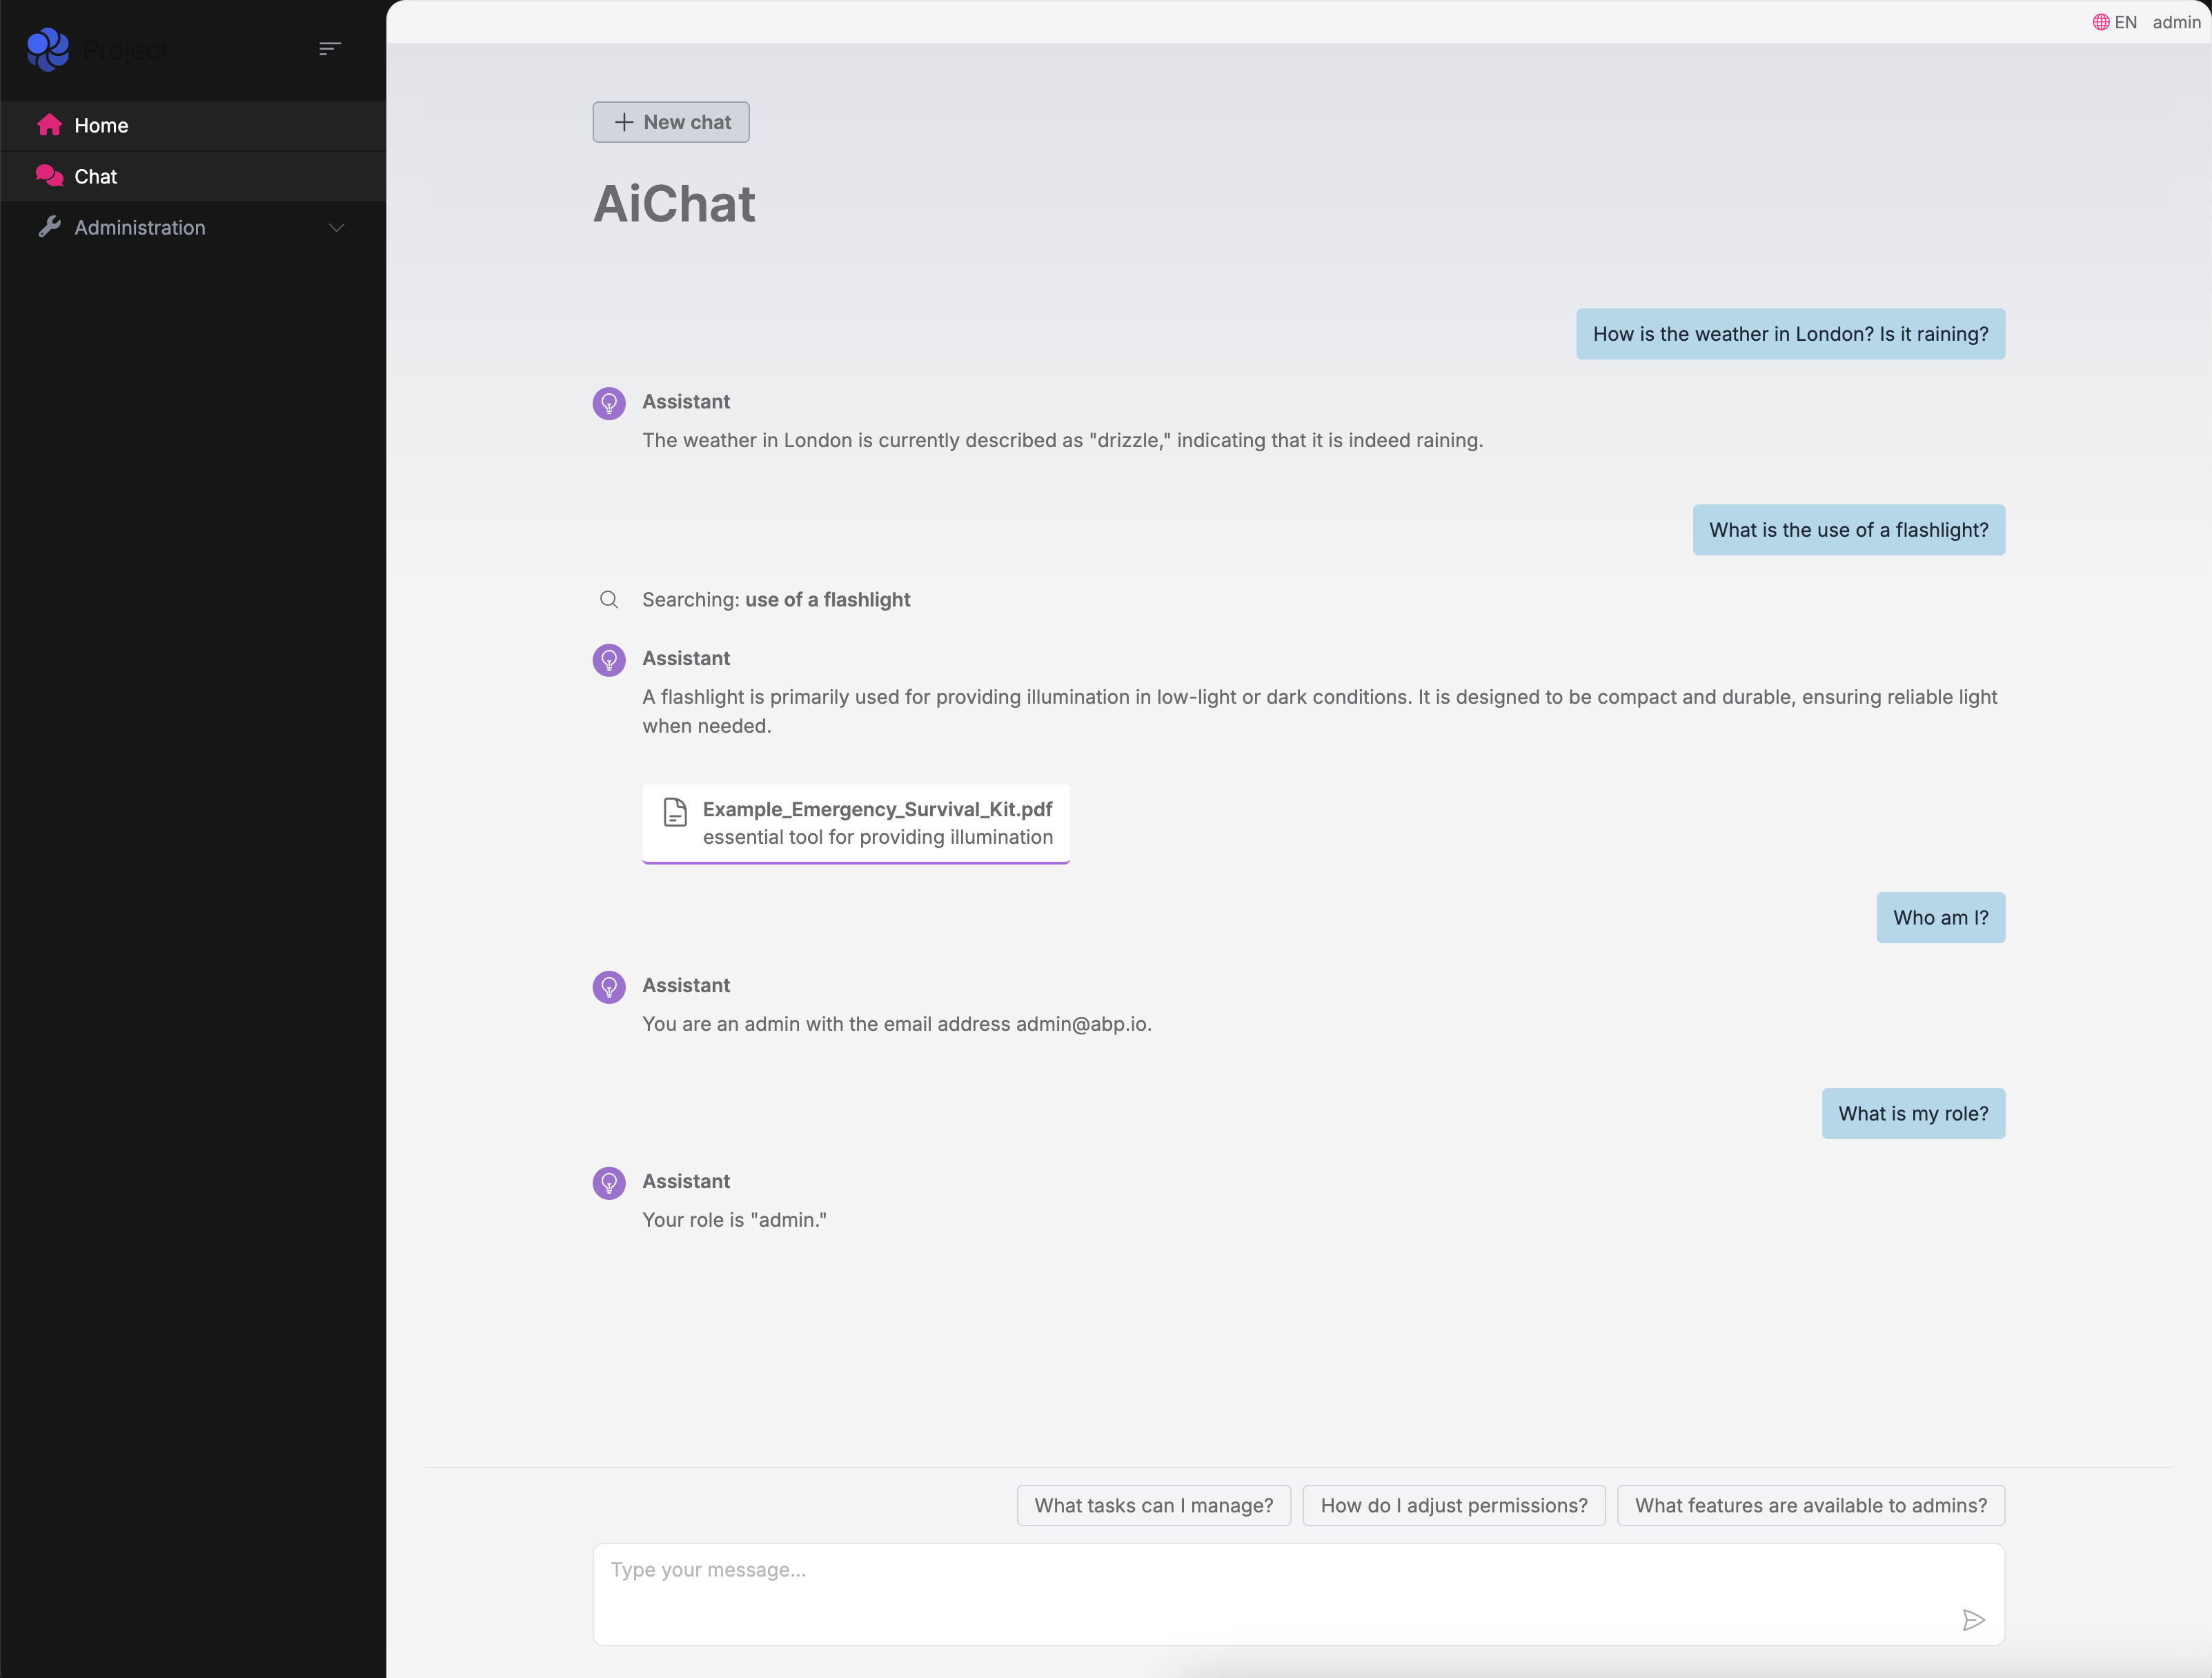Open the admin user menu
Viewport: 2212px width, 1678px height.
[x=2175, y=22]
